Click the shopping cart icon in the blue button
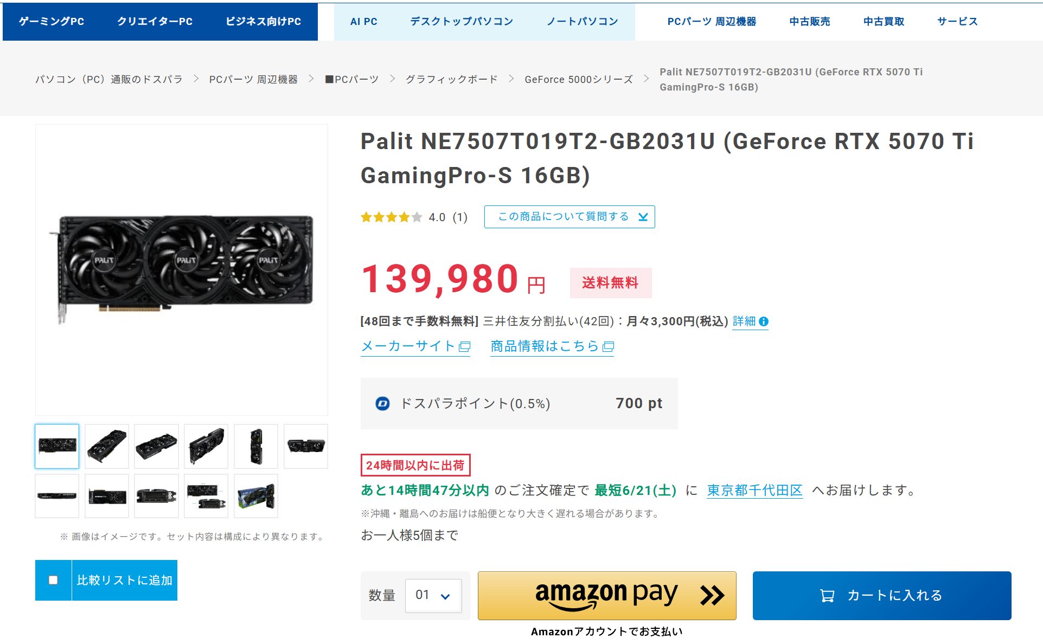1043x644 pixels. [x=827, y=596]
